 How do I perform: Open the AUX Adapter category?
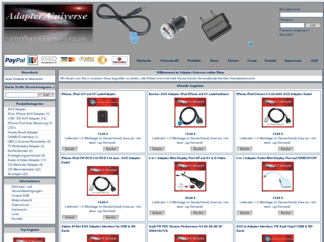tap(17, 109)
